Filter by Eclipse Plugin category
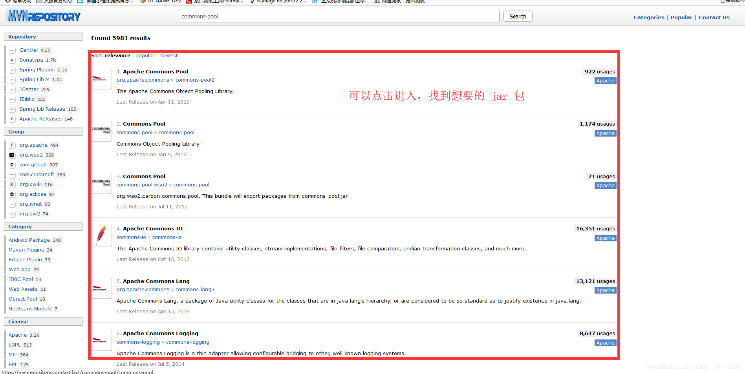 click(25, 260)
